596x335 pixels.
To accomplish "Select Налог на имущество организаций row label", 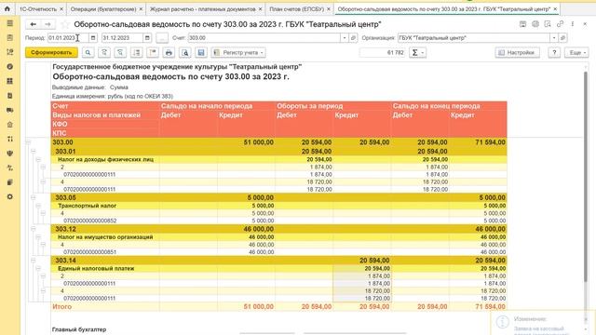I will 105,237.
